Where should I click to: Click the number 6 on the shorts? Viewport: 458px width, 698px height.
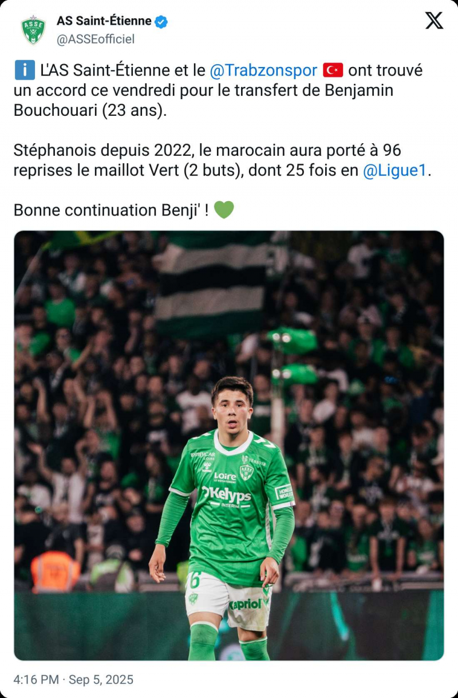(x=195, y=580)
